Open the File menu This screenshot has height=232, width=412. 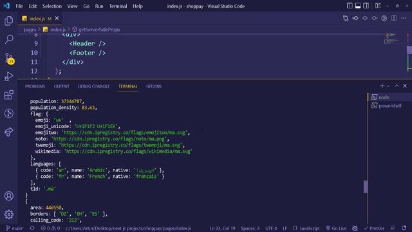[x=19, y=6]
